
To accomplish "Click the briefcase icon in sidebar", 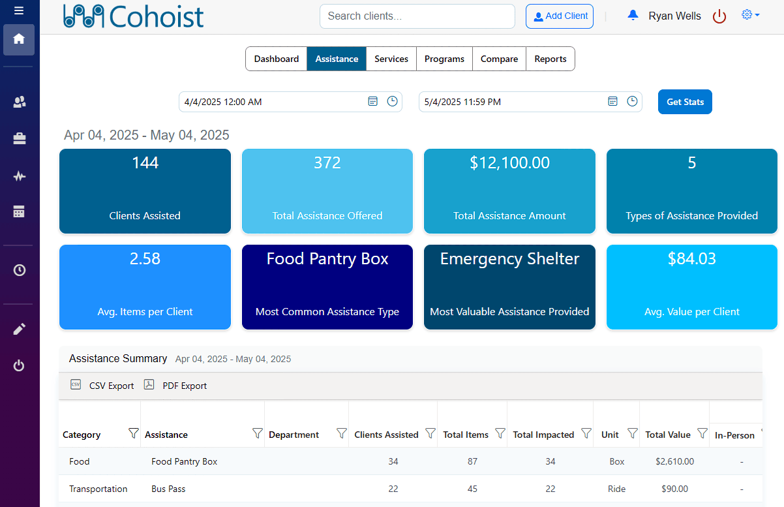I will [19, 138].
